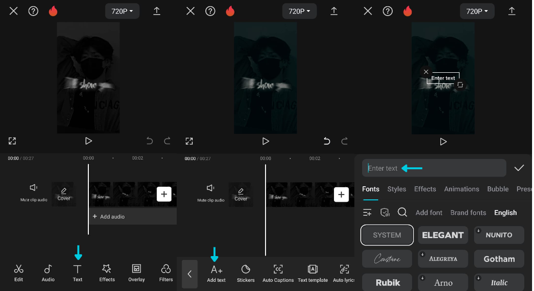Viewport: 534px width, 291px height.
Task: Search fonts with magnifier icon
Action: tap(402, 212)
